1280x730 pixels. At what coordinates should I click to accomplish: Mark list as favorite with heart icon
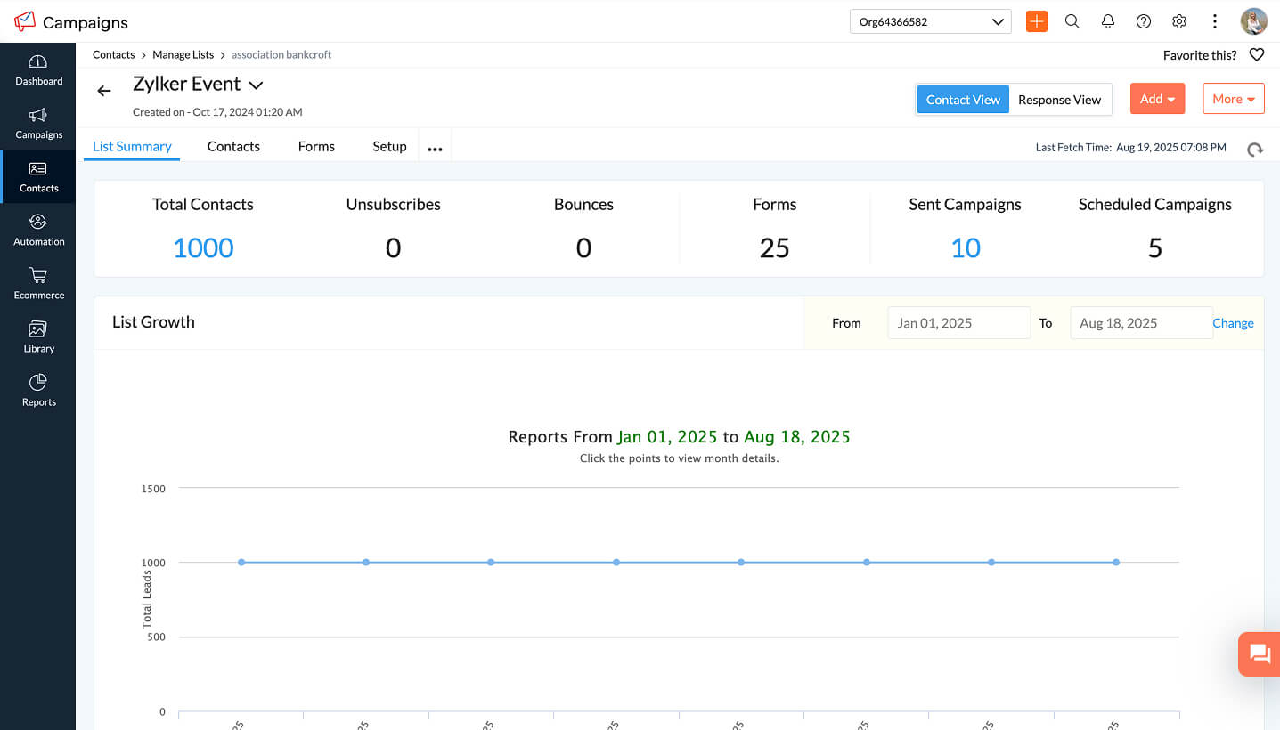[1256, 55]
